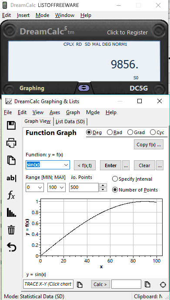Decrease number of points with down arrow
Viewport: 170px width, 300px height.
point(103,189)
